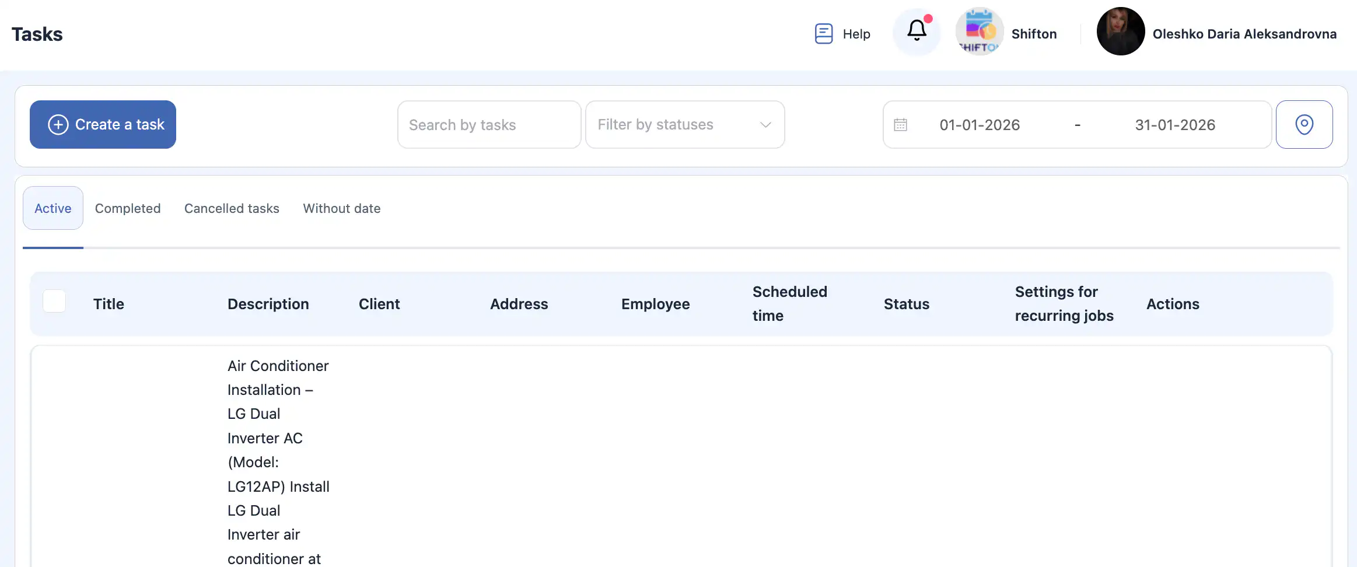The width and height of the screenshot is (1357, 567).
Task: Edit the end date 31-01-2026
Action: (1175, 125)
